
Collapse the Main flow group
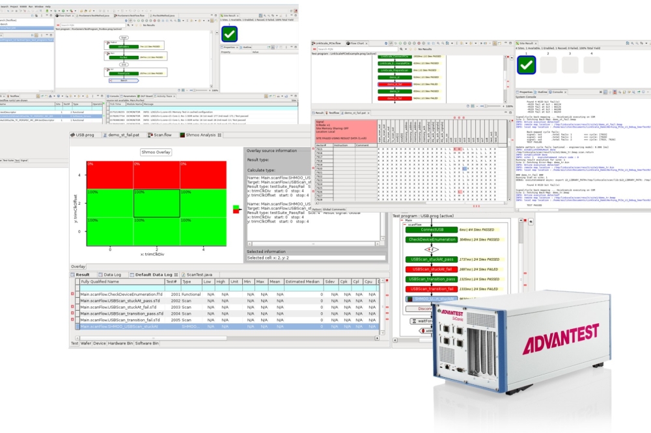click(x=402, y=220)
